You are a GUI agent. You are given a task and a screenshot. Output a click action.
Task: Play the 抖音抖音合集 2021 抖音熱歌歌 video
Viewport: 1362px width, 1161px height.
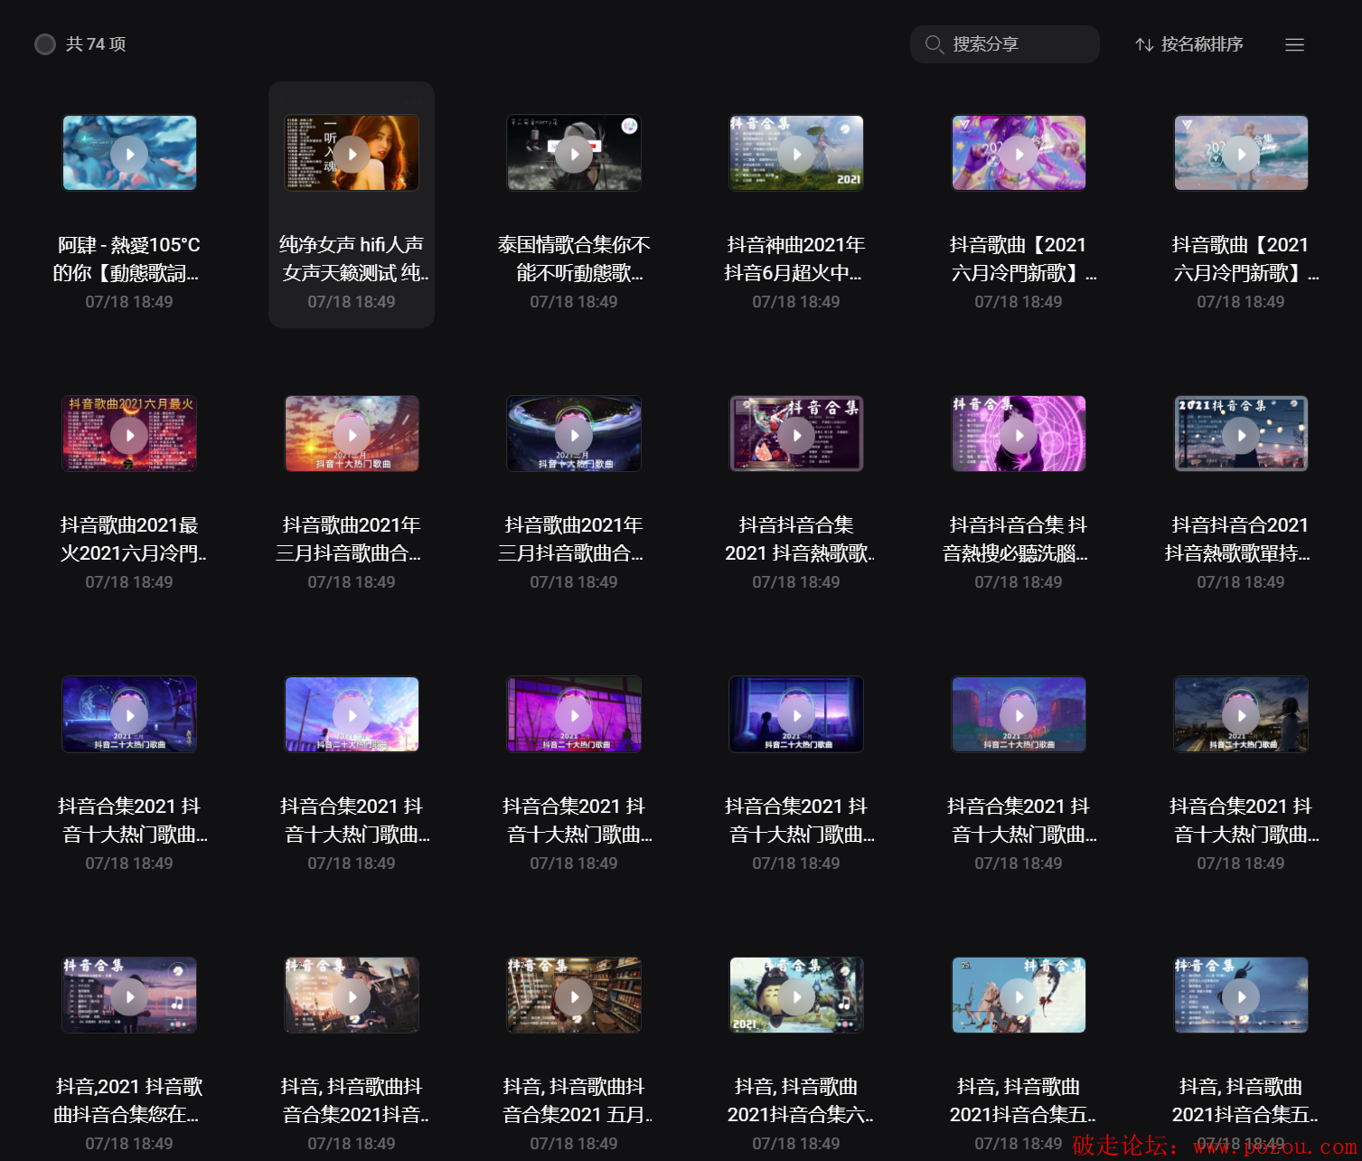pyautogui.click(x=796, y=434)
